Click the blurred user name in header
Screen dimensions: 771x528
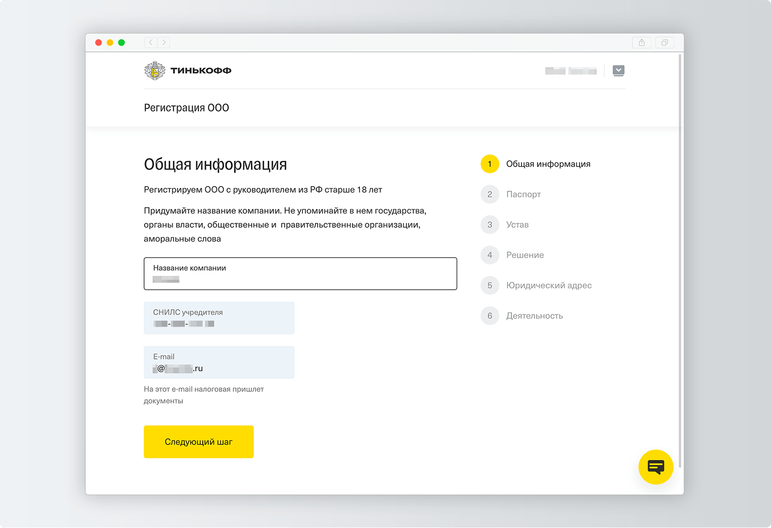pyautogui.click(x=570, y=71)
